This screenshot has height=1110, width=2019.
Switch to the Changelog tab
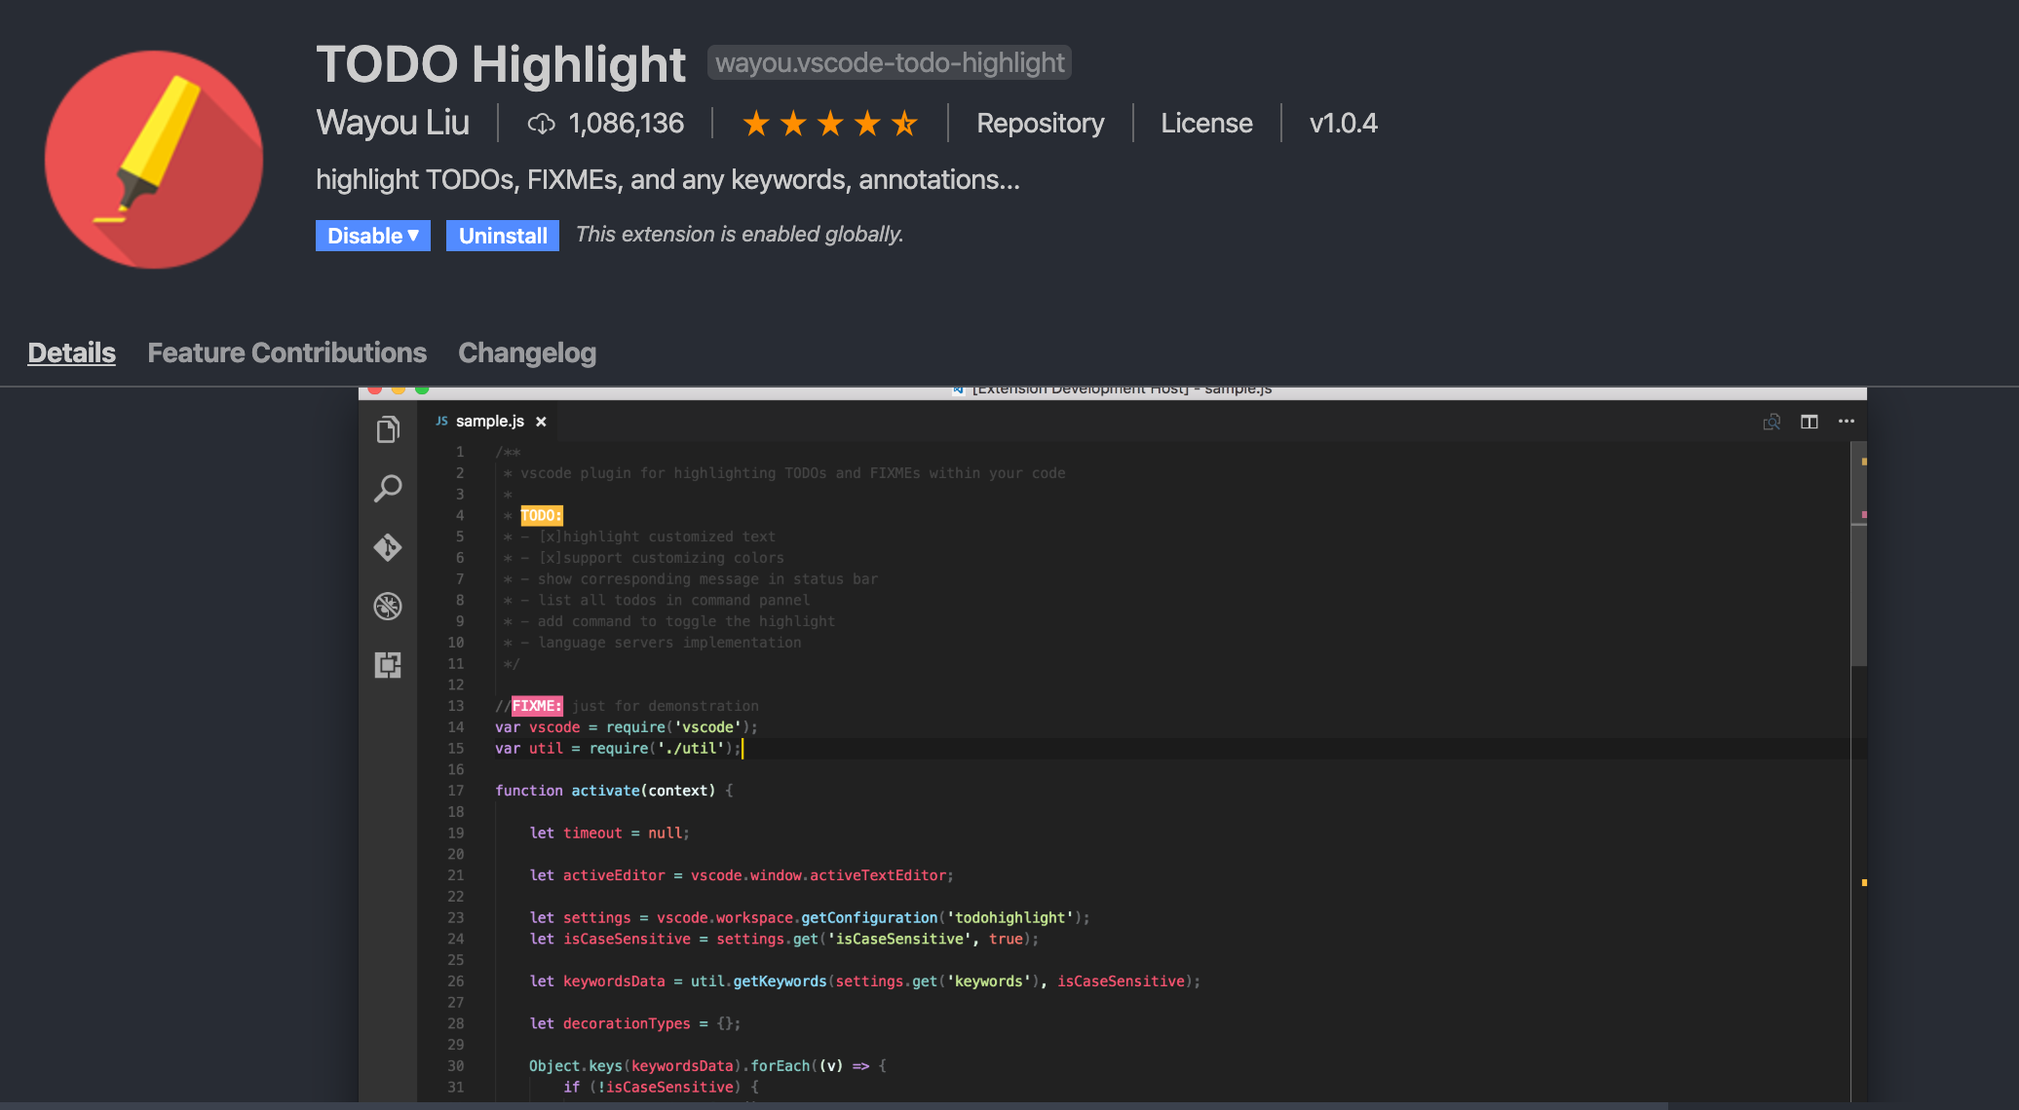click(x=526, y=352)
